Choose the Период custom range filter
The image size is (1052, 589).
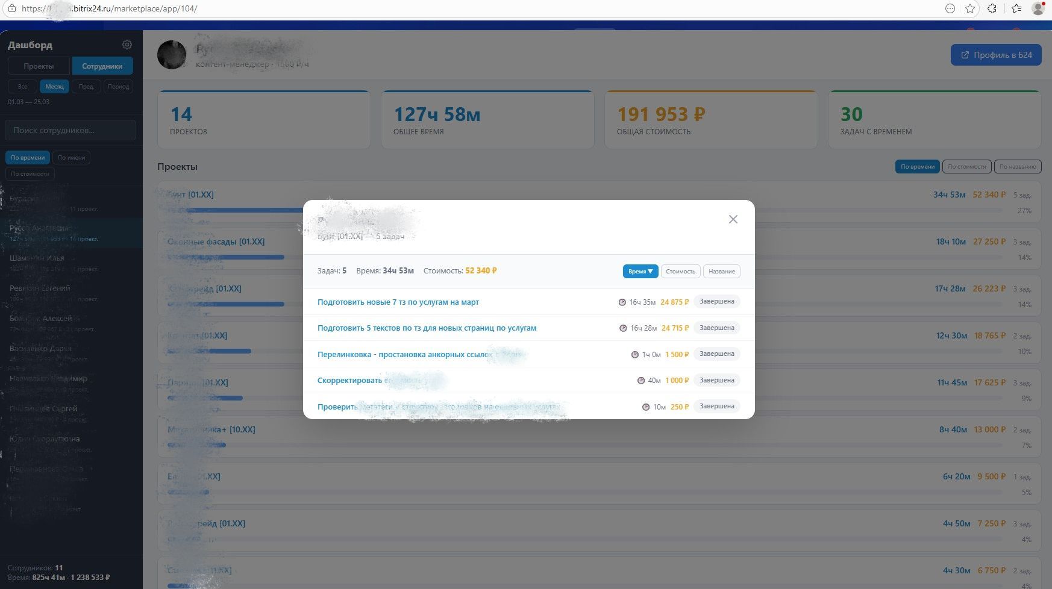pyautogui.click(x=118, y=87)
